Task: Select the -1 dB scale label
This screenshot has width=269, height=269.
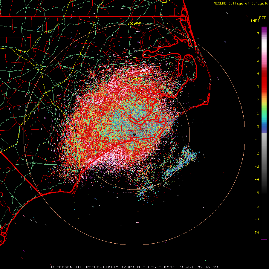Action: click(x=257, y=140)
